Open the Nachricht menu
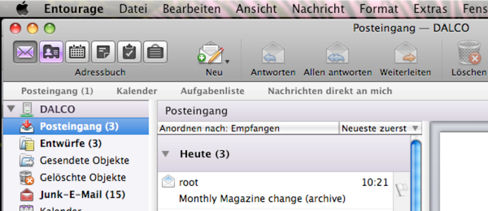Image resolution: width=488 pixels, height=211 pixels. pyautogui.click(x=318, y=9)
